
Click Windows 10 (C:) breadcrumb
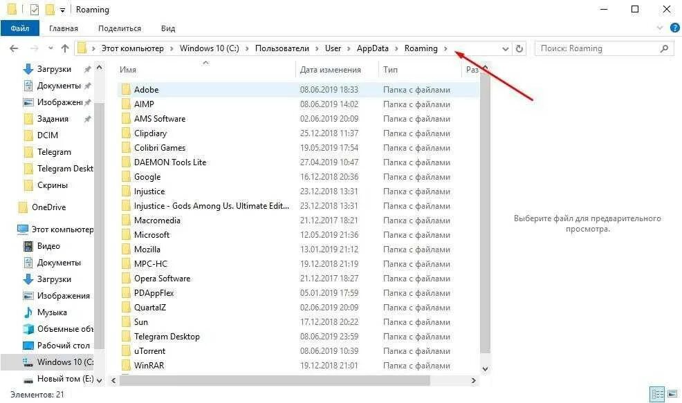point(209,48)
